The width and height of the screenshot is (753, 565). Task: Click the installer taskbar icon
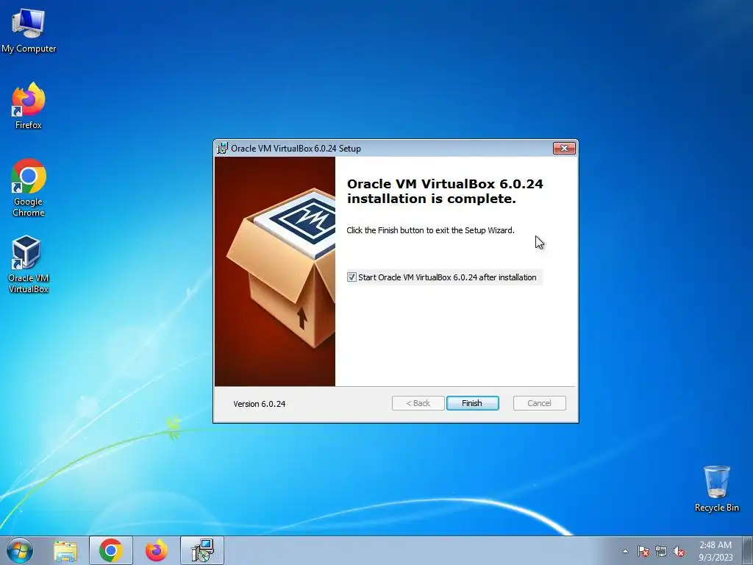(x=202, y=550)
